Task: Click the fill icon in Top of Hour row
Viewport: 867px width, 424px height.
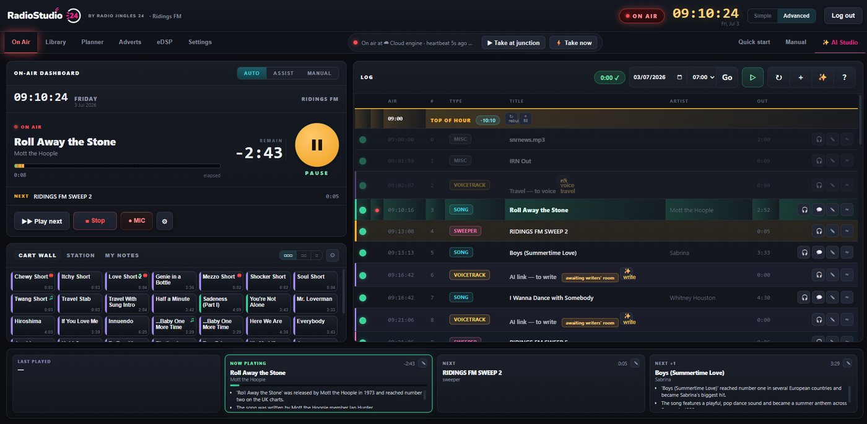Action: click(525, 118)
